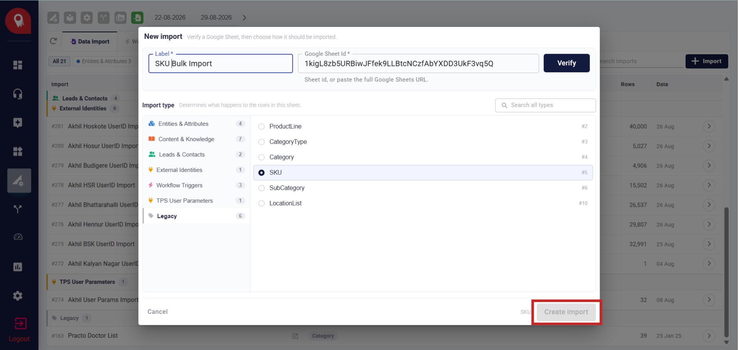Screen dimensions: 739x350
Task: Select the SKU radio option
Action: pyautogui.click(x=261, y=173)
